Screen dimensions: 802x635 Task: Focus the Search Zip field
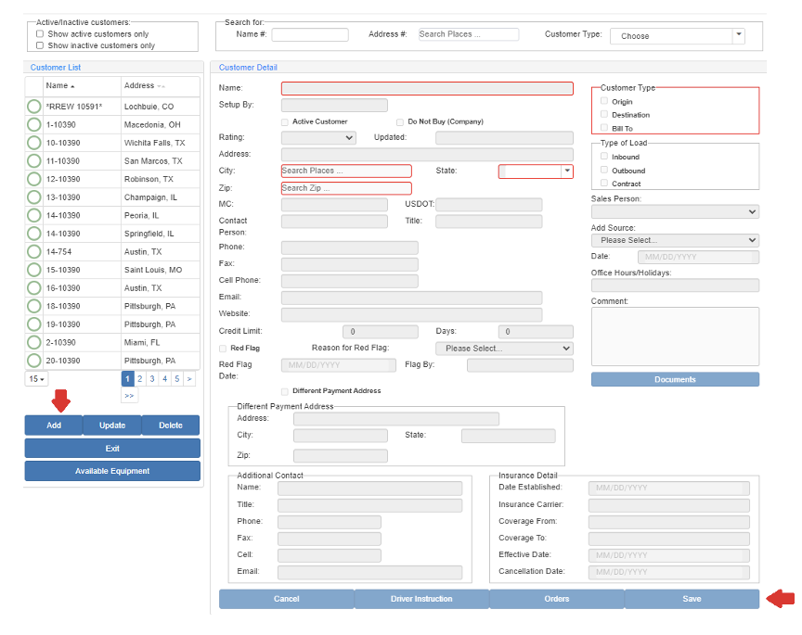pos(346,188)
